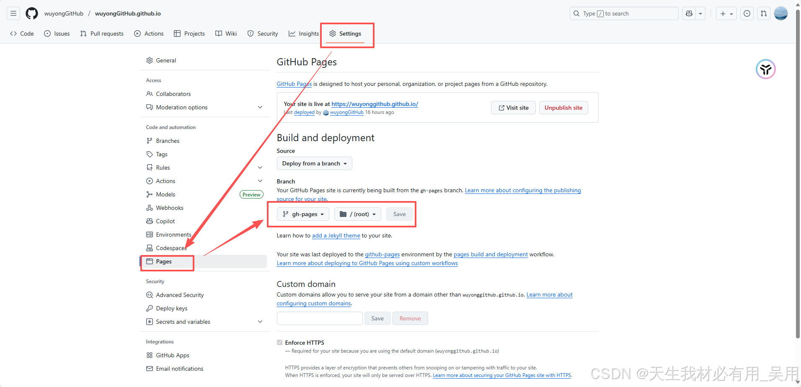Open wuyongGitHub.github.io repository link

click(x=128, y=13)
